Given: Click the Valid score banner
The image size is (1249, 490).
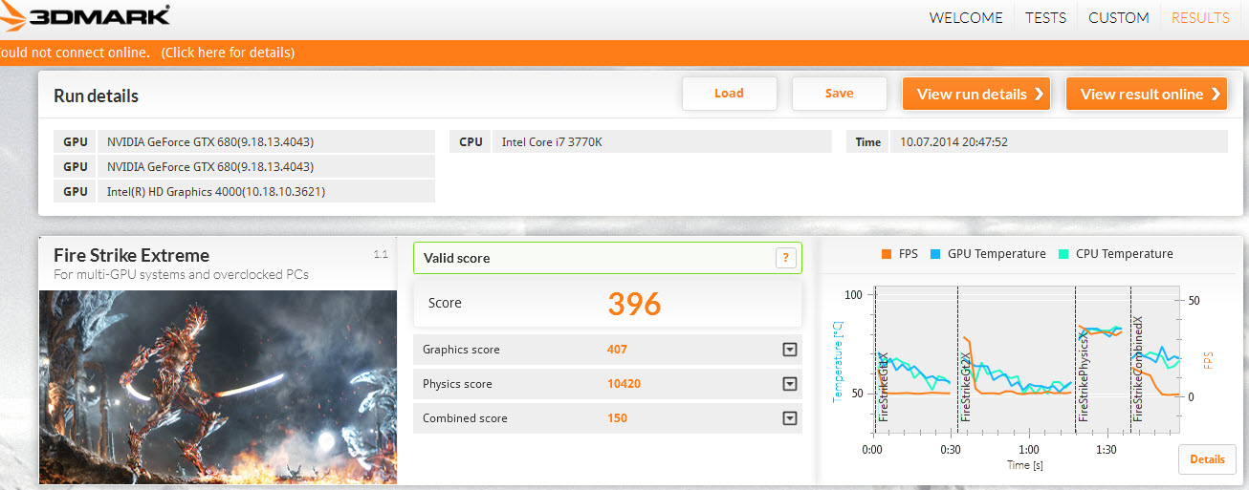Looking at the screenshot, I should coord(607,258).
